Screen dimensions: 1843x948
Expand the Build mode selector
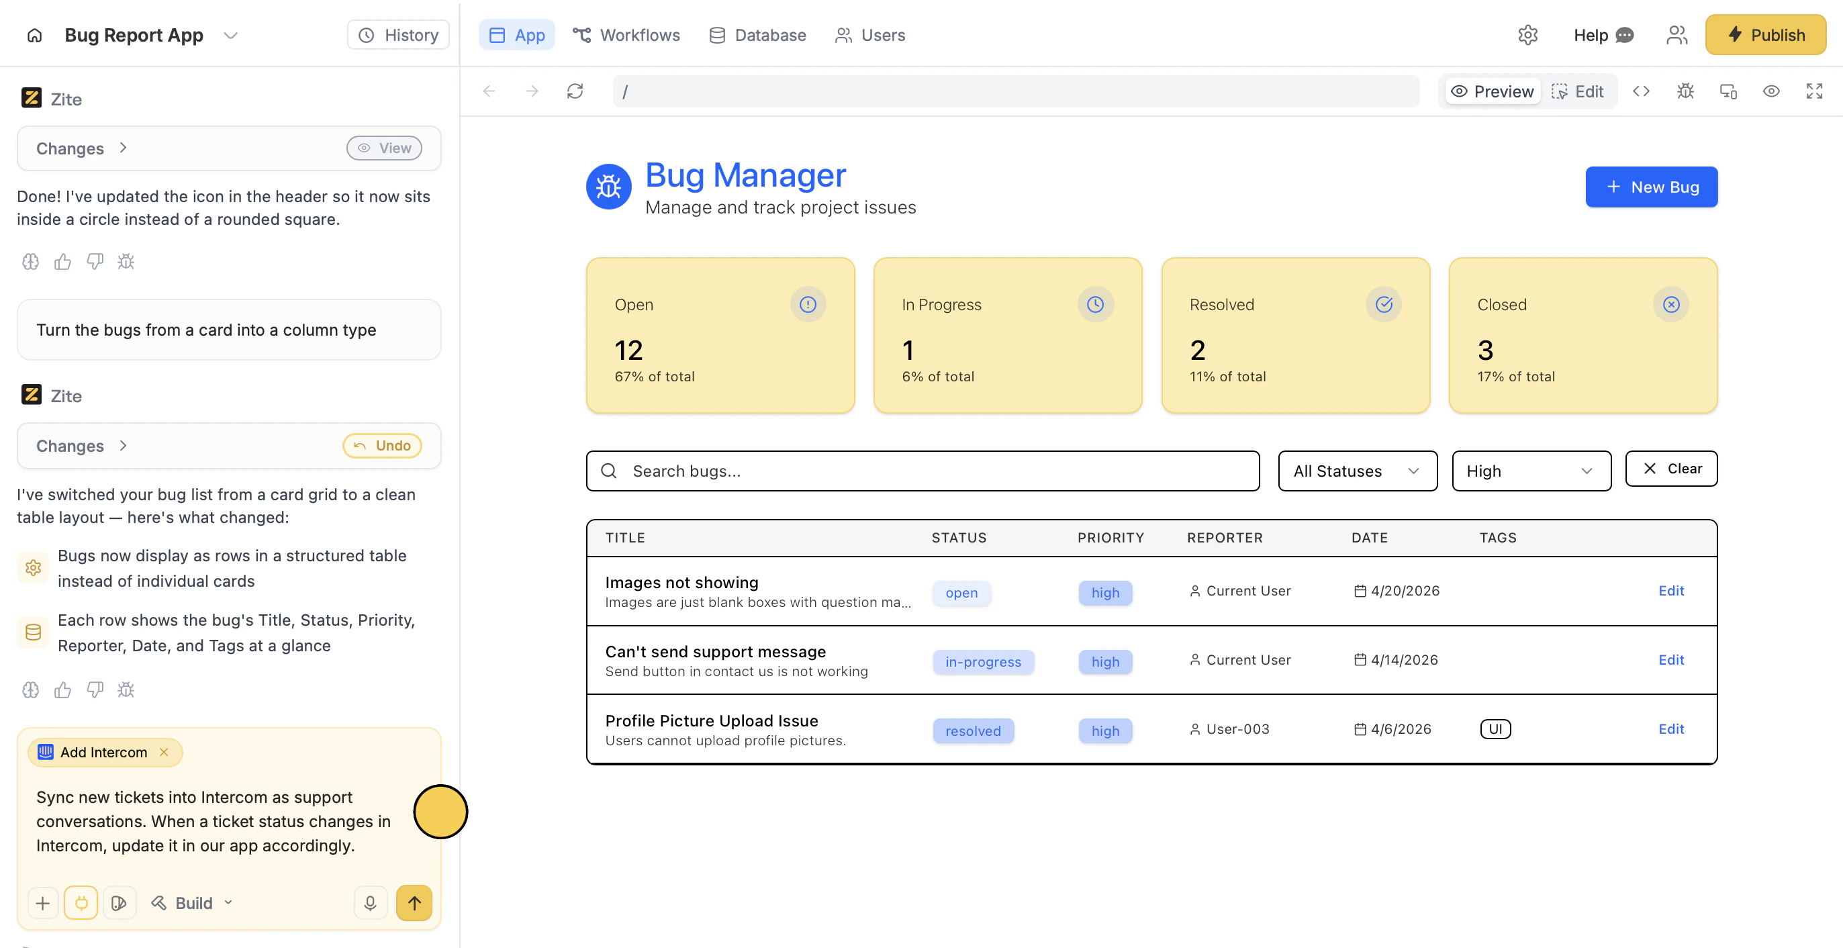tap(192, 902)
